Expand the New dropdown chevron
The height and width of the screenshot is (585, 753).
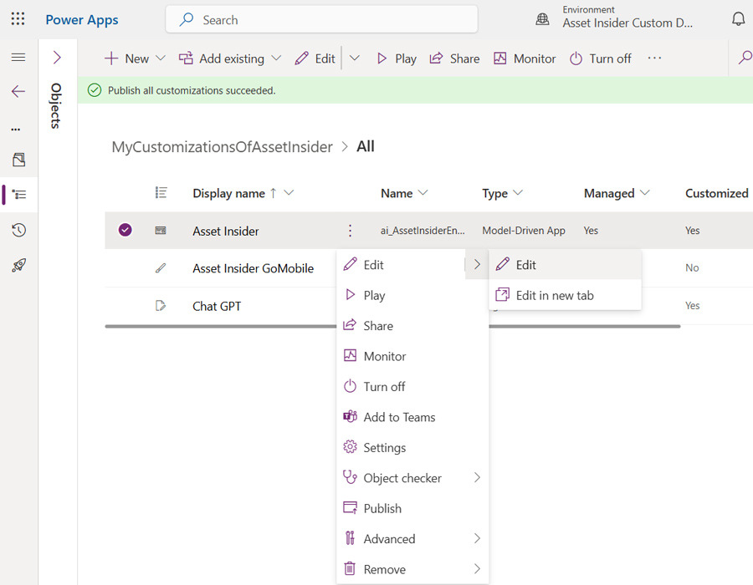click(x=161, y=58)
